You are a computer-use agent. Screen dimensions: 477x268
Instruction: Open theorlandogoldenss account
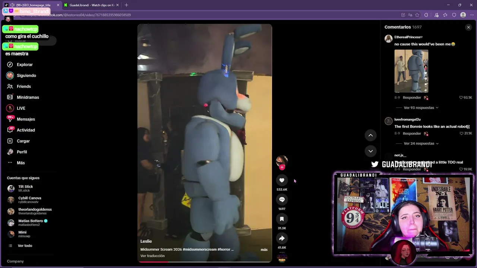(30, 211)
